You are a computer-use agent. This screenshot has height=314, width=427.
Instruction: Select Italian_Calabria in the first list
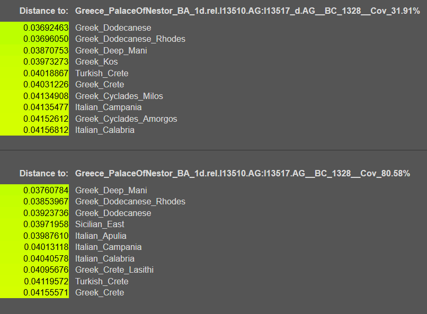(105, 130)
